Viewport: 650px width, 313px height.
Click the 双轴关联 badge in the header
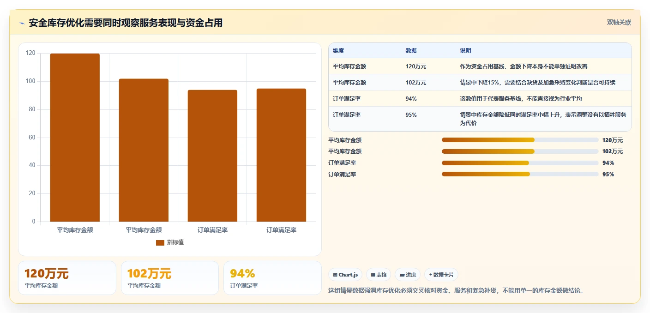click(619, 22)
